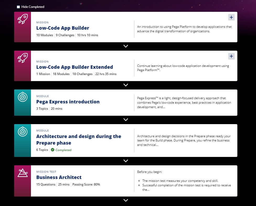
Task: Click chevron arrow below Low-Code App Builder Extended card
Action: (126, 85)
